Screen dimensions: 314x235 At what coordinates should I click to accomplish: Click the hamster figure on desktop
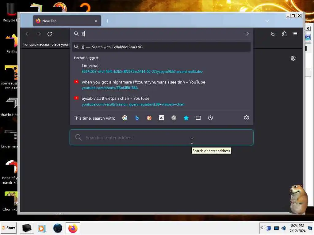[x=298, y=199]
